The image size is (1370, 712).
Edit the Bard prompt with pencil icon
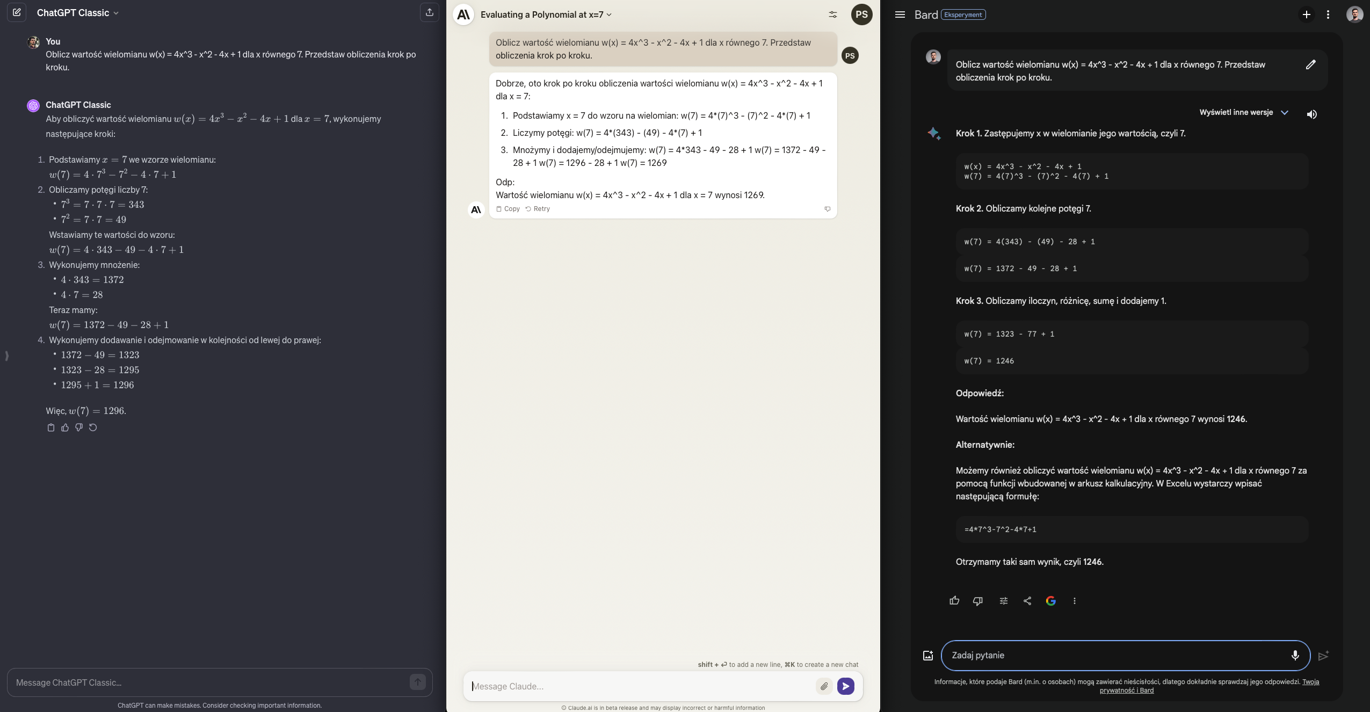coord(1310,65)
